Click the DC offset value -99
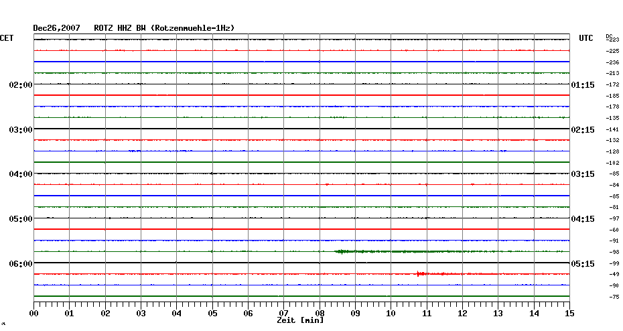 614,263
